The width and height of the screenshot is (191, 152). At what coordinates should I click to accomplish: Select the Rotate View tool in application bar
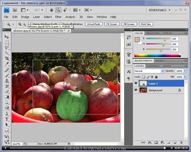pyautogui.click(x=65, y=10)
